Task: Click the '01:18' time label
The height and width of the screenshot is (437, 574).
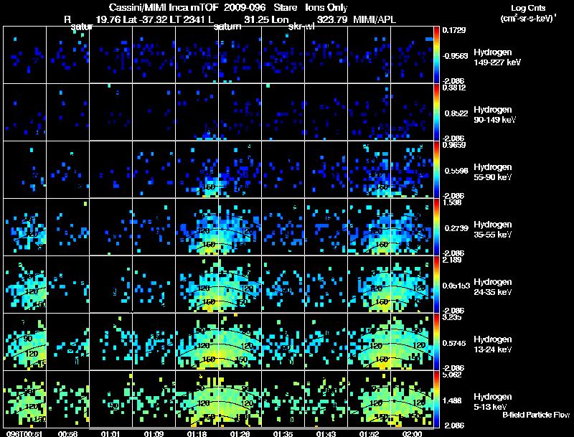Action: pyautogui.click(x=197, y=433)
